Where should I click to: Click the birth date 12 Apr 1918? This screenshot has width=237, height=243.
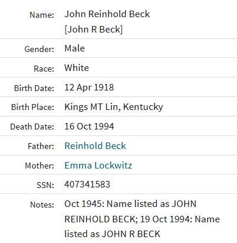pyautogui.click(x=89, y=88)
